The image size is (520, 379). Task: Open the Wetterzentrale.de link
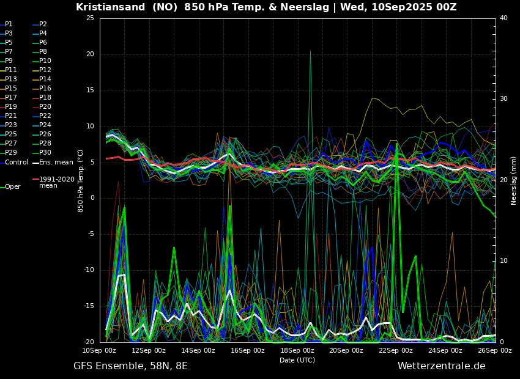tap(441, 366)
